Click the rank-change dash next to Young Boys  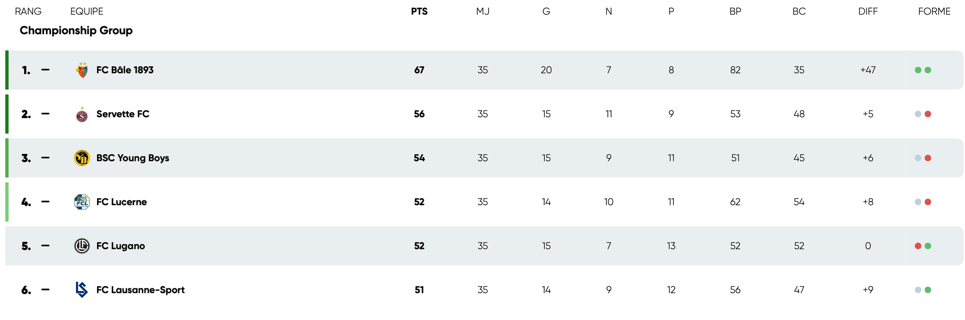point(45,158)
